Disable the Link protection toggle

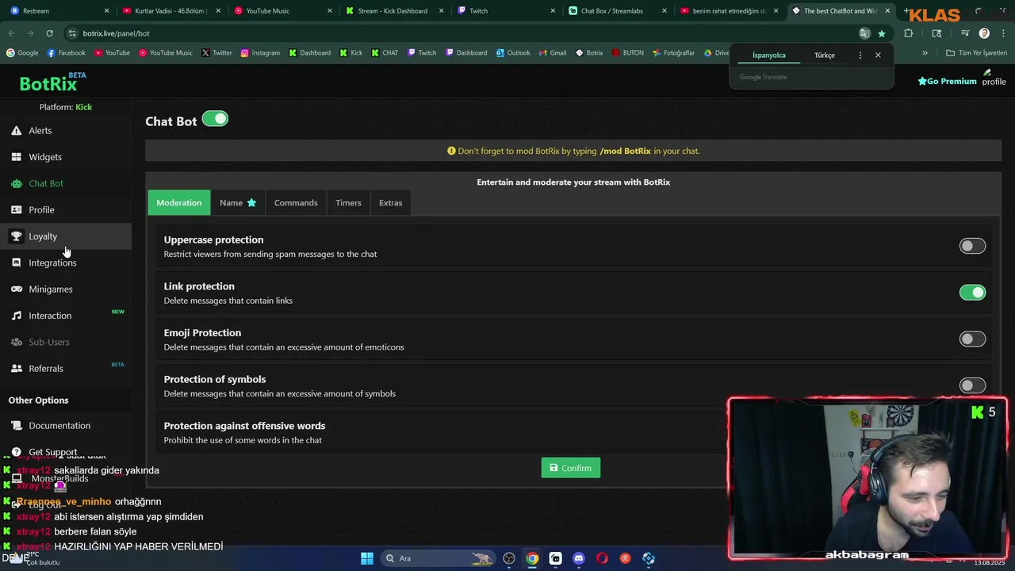point(972,293)
